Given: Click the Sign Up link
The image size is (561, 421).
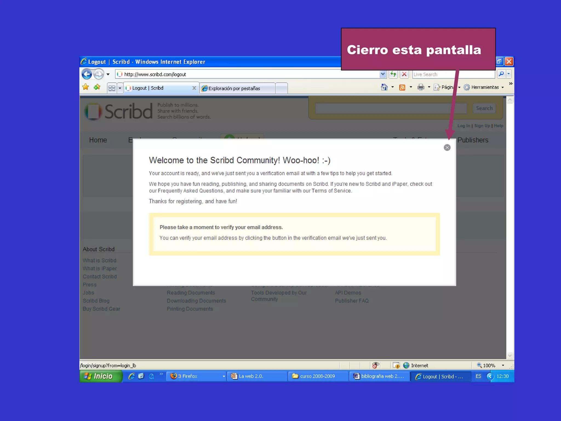Looking at the screenshot, I should (x=482, y=126).
